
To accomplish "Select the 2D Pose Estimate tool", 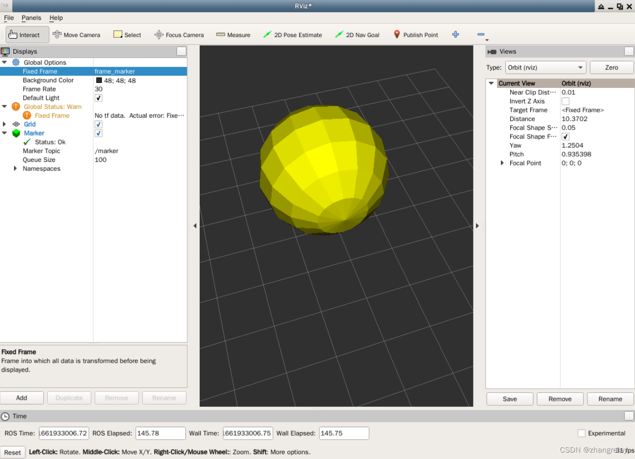I will click(x=293, y=35).
